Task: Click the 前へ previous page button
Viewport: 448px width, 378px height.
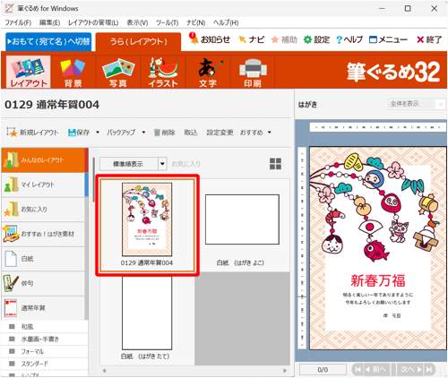Action: click(376, 370)
